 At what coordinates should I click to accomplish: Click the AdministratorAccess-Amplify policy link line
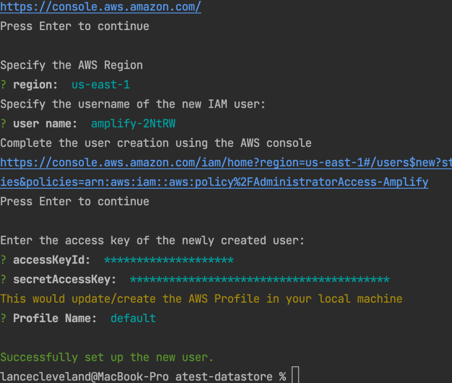[214, 182]
